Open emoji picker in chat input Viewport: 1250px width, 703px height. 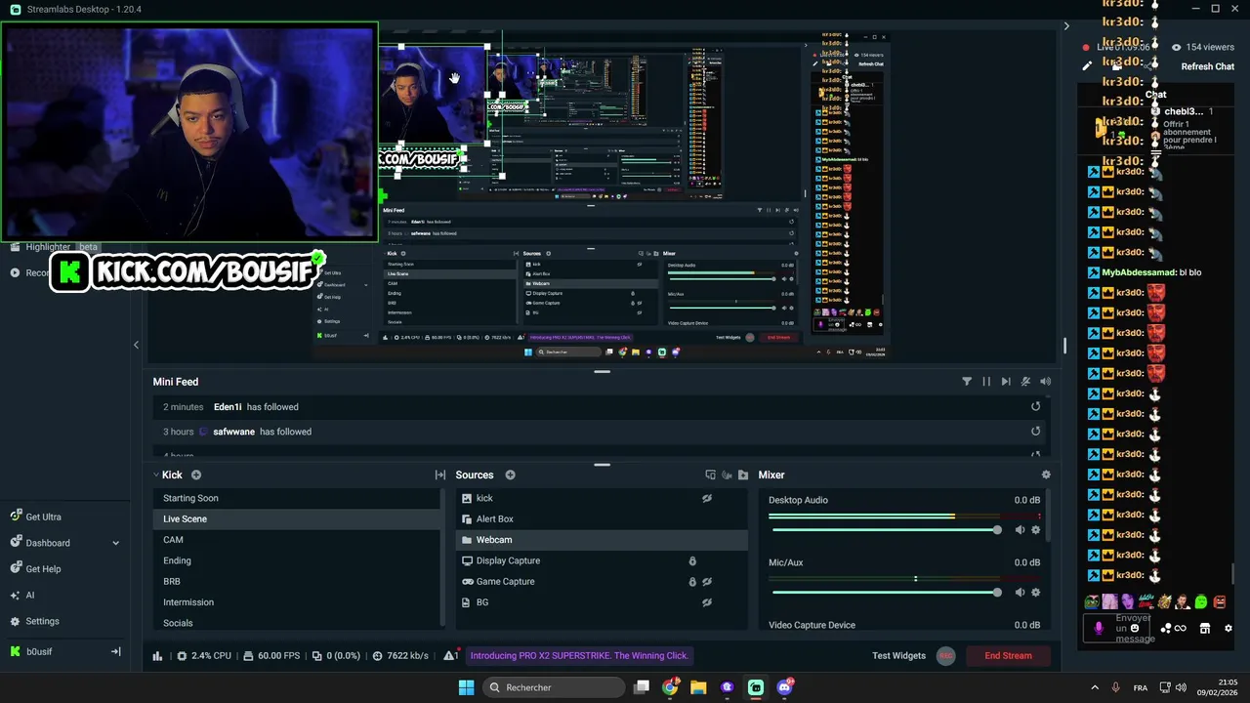(x=1134, y=628)
